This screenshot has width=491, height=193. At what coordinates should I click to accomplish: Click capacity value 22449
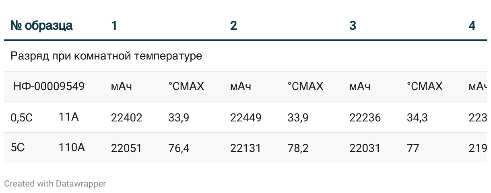[x=245, y=118]
